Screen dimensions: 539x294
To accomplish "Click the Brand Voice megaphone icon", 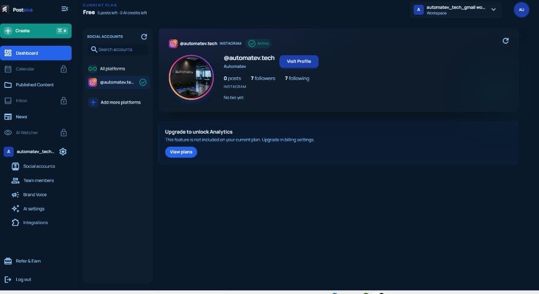I will click(x=15, y=195).
